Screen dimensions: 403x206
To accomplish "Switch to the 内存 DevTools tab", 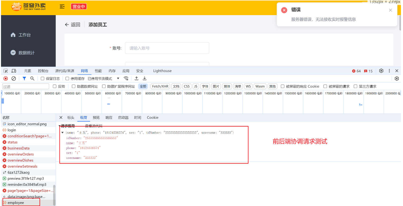I will click(x=112, y=71).
